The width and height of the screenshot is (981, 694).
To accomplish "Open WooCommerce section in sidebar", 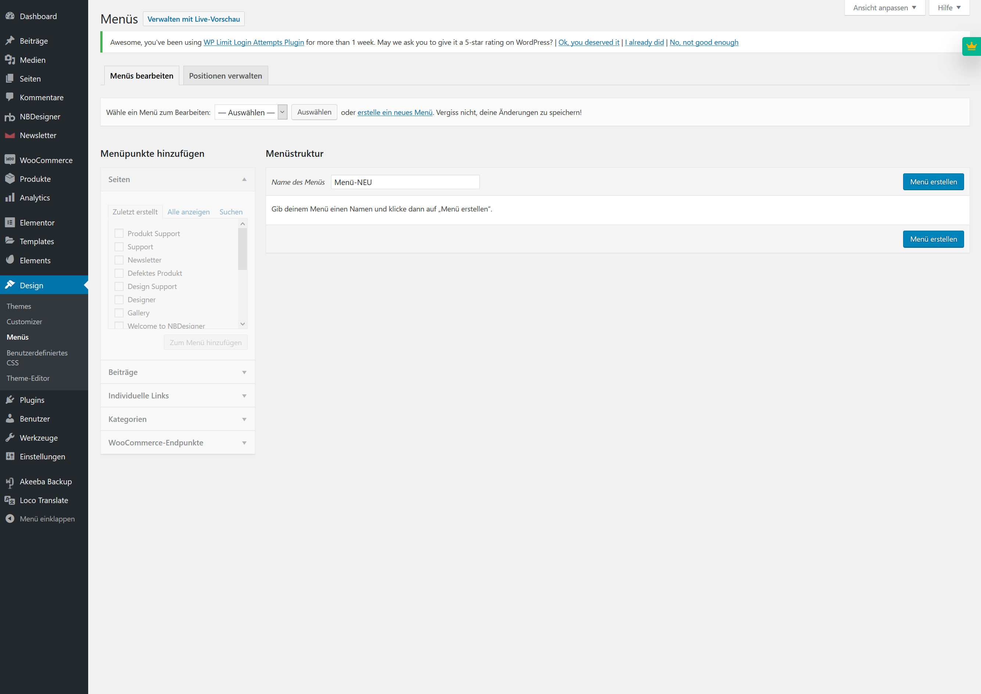I will pos(45,160).
